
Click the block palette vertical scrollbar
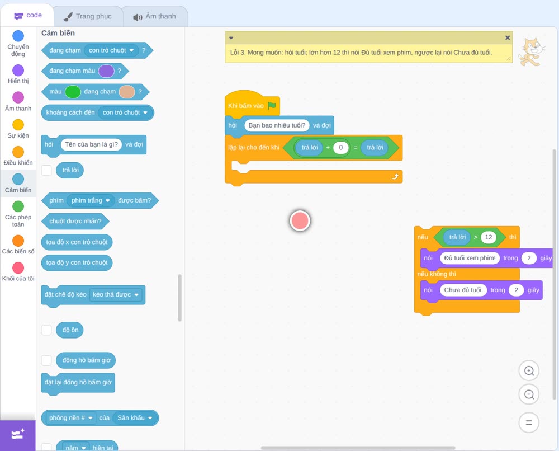[179, 298]
